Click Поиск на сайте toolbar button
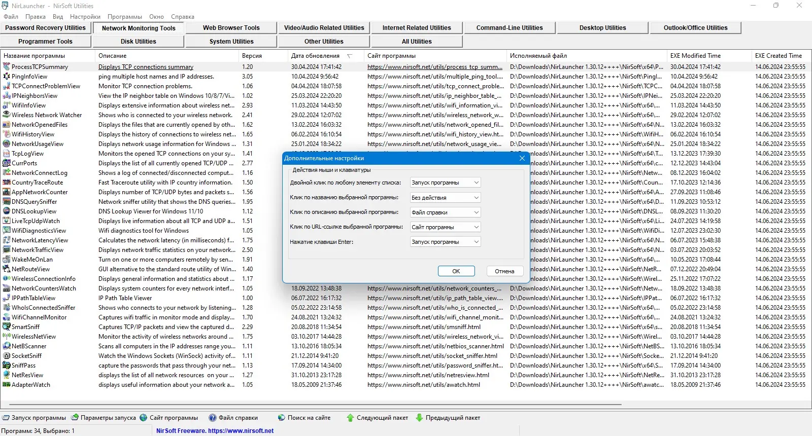The height and width of the screenshot is (436, 812). tap(304, 418)
